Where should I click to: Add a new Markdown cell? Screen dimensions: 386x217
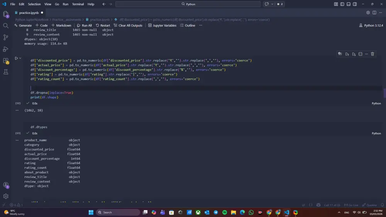pyautogui.click(x=61, y=25)
